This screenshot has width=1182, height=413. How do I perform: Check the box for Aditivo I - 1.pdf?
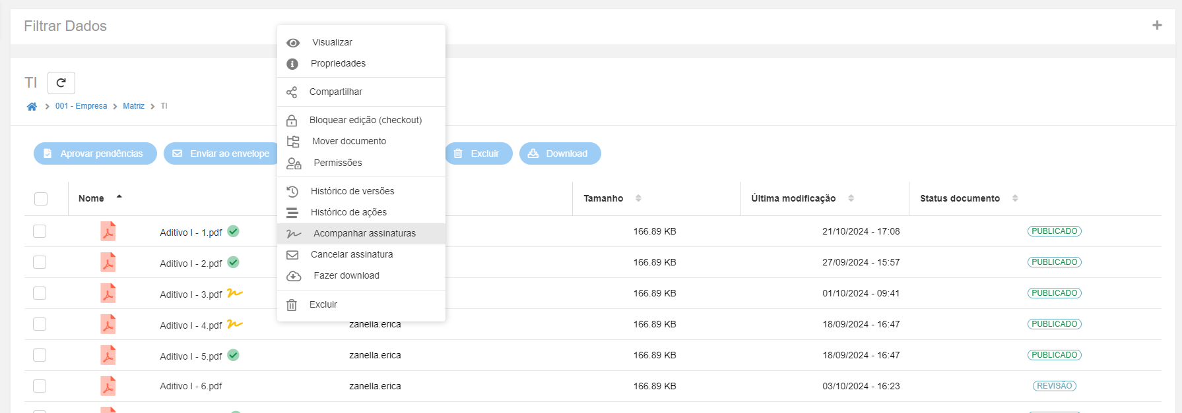coord(40,231)
